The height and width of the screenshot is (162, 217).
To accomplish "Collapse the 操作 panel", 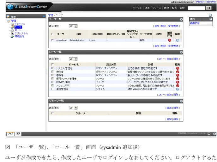I will point(211,19).
